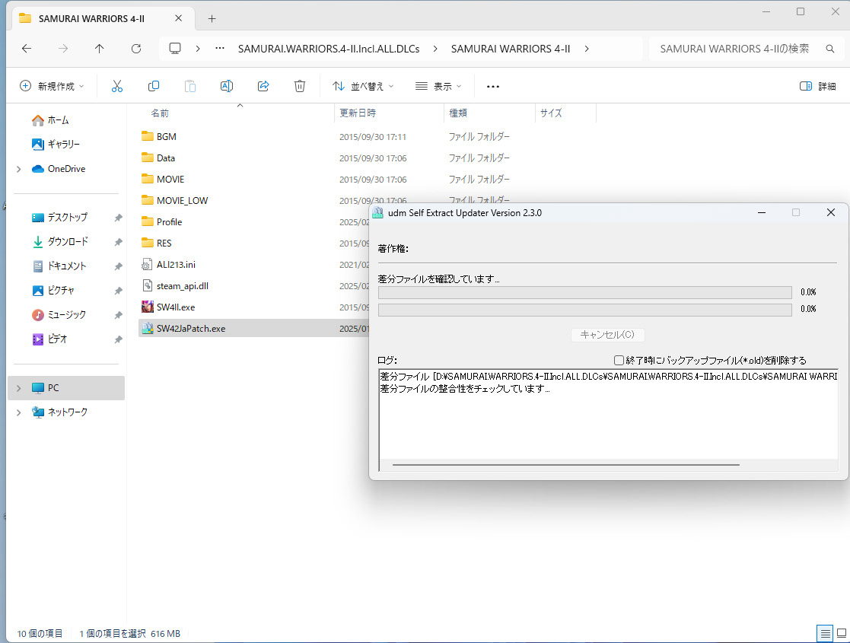The image size is (850, 643).
Task: Click the Cut scissors icon
Action: pyautogui.click(x=117, y=86)
